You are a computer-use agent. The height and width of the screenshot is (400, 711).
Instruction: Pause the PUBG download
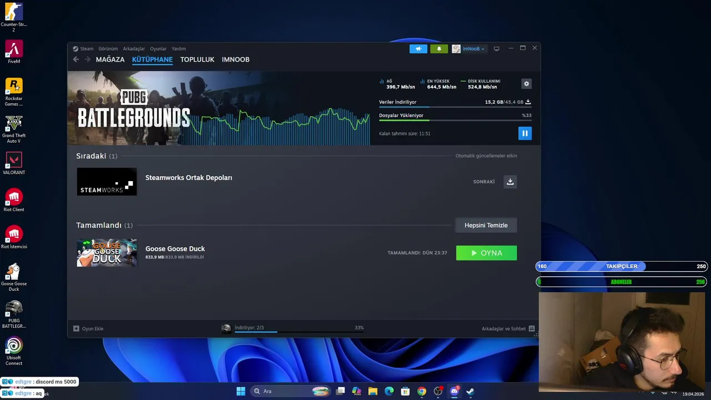[x=525, y=133]
